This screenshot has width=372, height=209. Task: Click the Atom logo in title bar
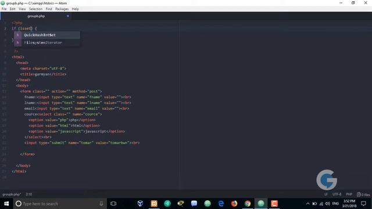pos(3,3)
